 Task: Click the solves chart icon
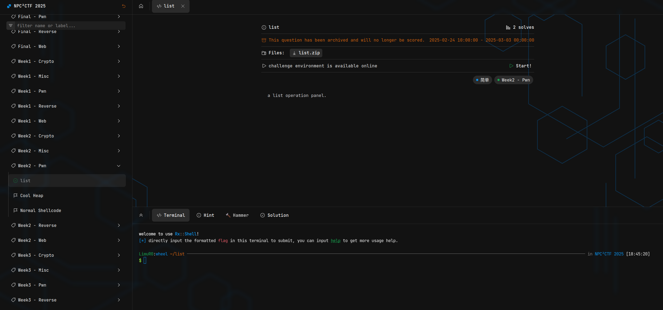coord(508,27)
